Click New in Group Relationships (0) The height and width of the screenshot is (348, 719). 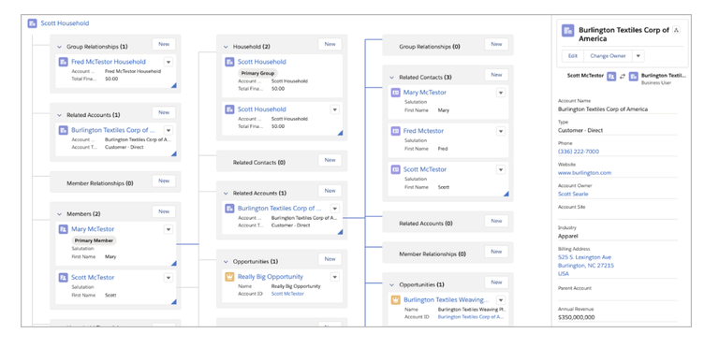496,44
